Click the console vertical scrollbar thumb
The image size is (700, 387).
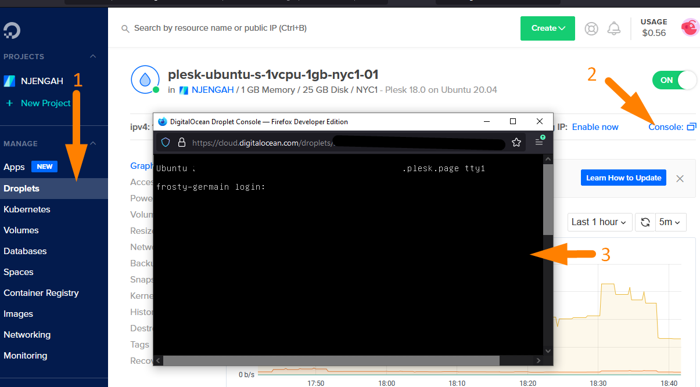pyautogui.click(x=548, y=199)
